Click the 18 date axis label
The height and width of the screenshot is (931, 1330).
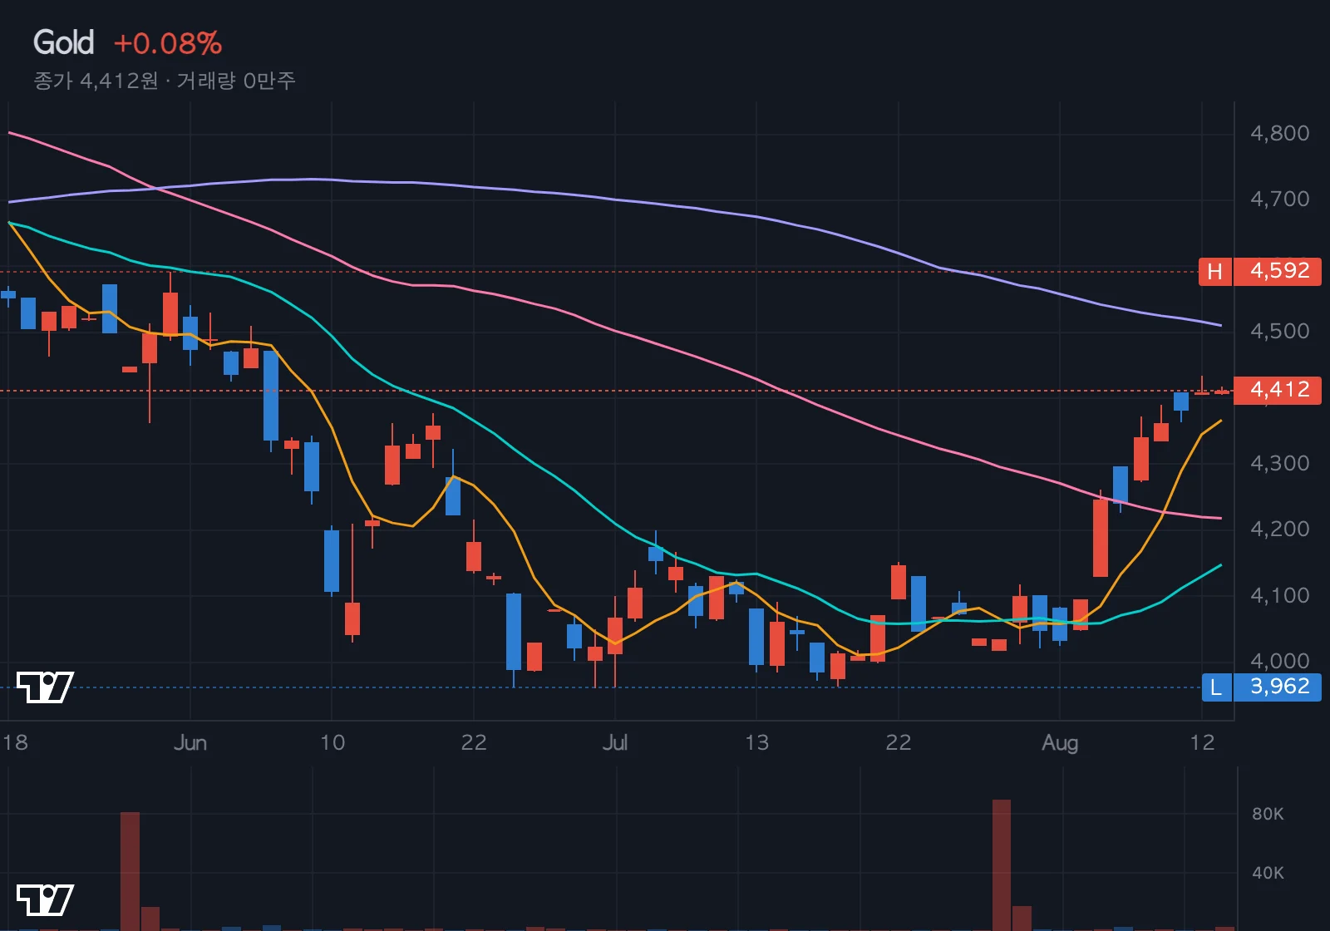click(15, 742)
